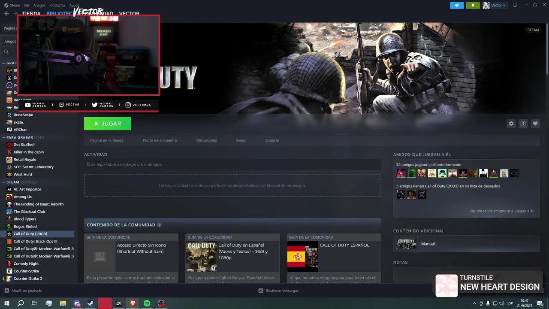Open the Juegos filter dropdown
The image size is (549, 309).
[x=10, y=42]
